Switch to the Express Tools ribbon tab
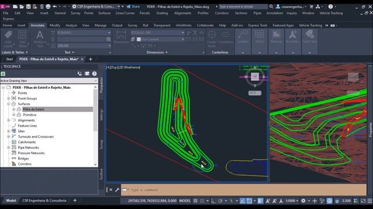 click(x=258, y=25)
